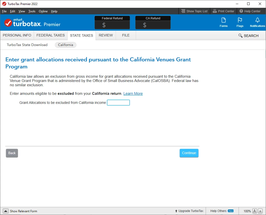Switch to the Federal Taxes tab
This screenshot has width=266, height=215.
(x=51, y=35)
